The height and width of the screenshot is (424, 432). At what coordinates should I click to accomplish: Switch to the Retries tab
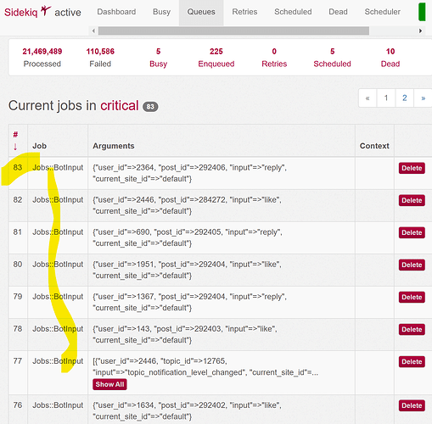(244, 12)
